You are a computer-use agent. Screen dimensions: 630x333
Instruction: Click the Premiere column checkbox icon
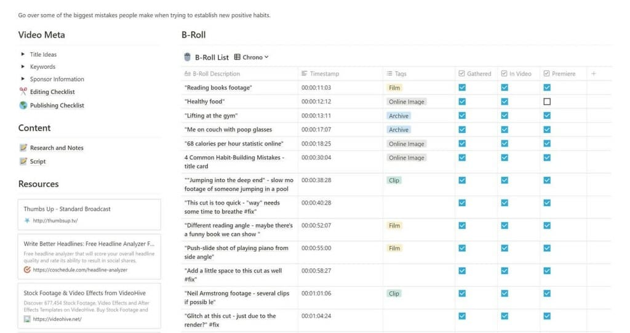[546, 74]
